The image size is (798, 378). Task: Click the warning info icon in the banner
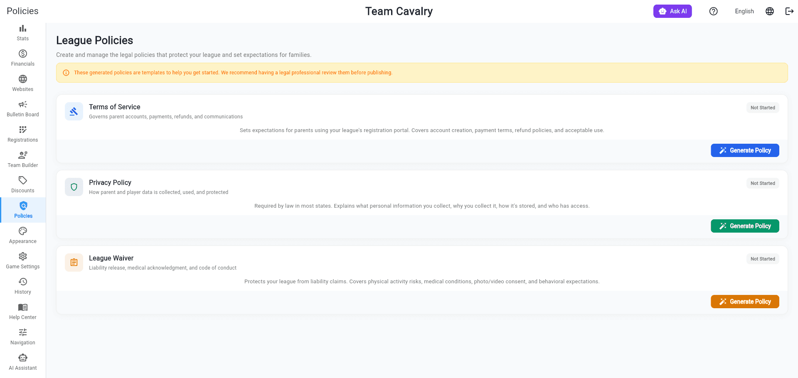click(x=66, y=73)
